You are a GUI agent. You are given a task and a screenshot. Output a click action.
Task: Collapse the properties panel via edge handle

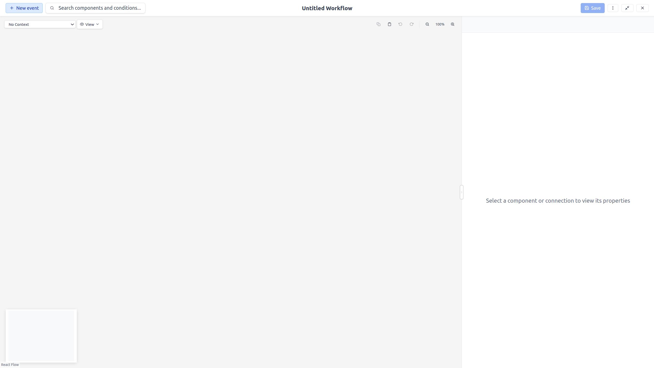[x=461, y=192]
